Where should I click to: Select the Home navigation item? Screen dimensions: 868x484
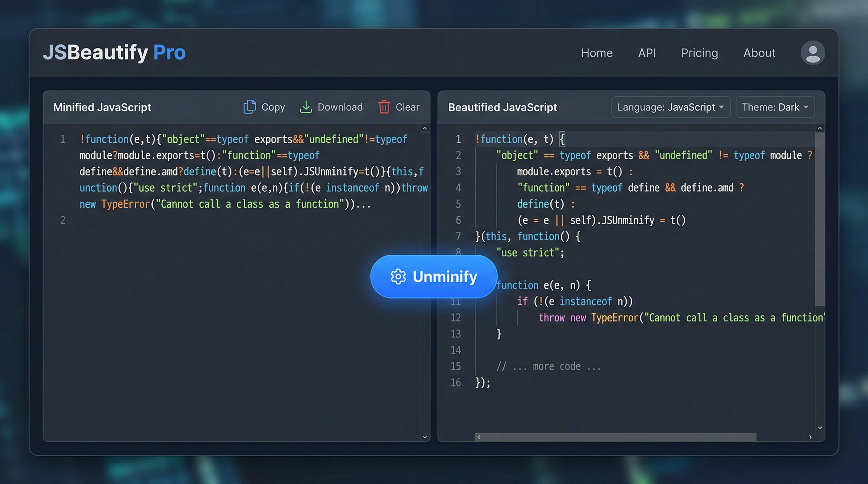pyautogui.click(x=597, y=53)
